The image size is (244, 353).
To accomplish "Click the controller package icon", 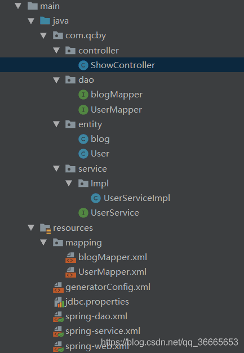I will 70,50.
